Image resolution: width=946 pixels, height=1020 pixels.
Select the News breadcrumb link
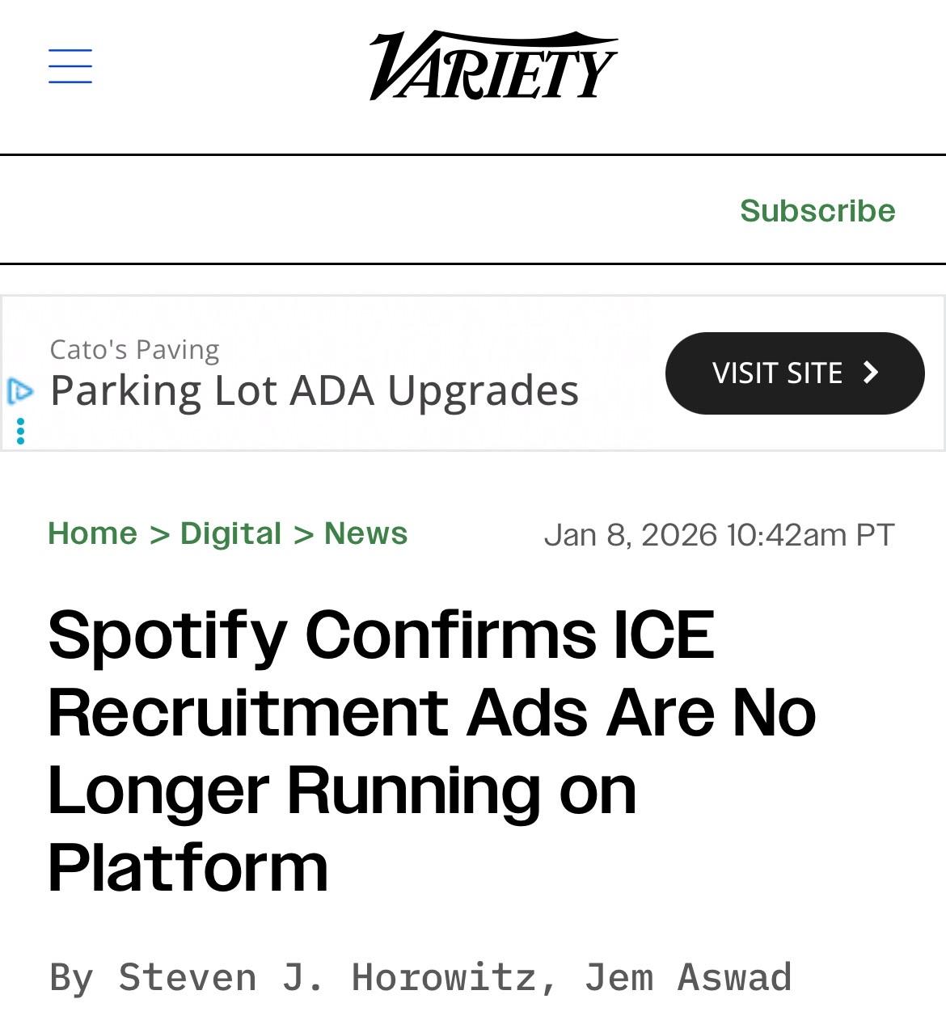point(365,533)
